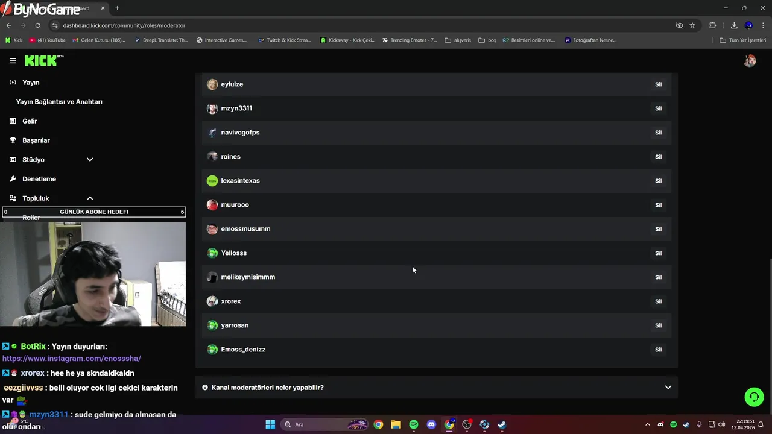Screen dimensions: 772x434
Task: Click Sil next to muurooo
Action: [658, 205]
